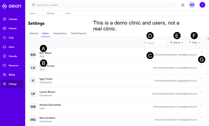Screen dimensions: 209x126
Task: Open the MG user avatar menu
Action: [192, 5]
